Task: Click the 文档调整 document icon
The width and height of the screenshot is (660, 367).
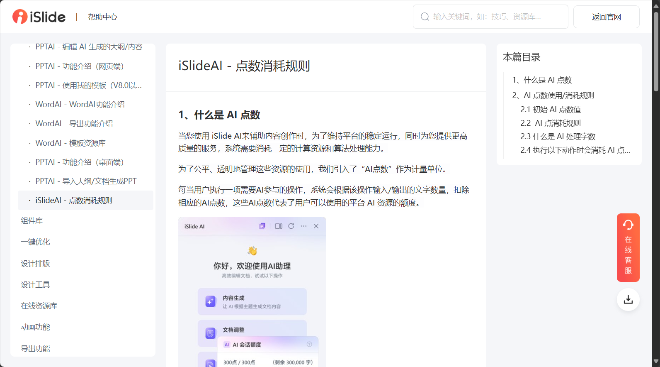Action: [x=210, y=333]
